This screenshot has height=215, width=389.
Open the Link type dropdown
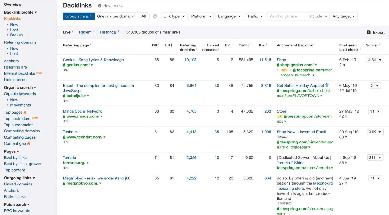coord(174,16)
